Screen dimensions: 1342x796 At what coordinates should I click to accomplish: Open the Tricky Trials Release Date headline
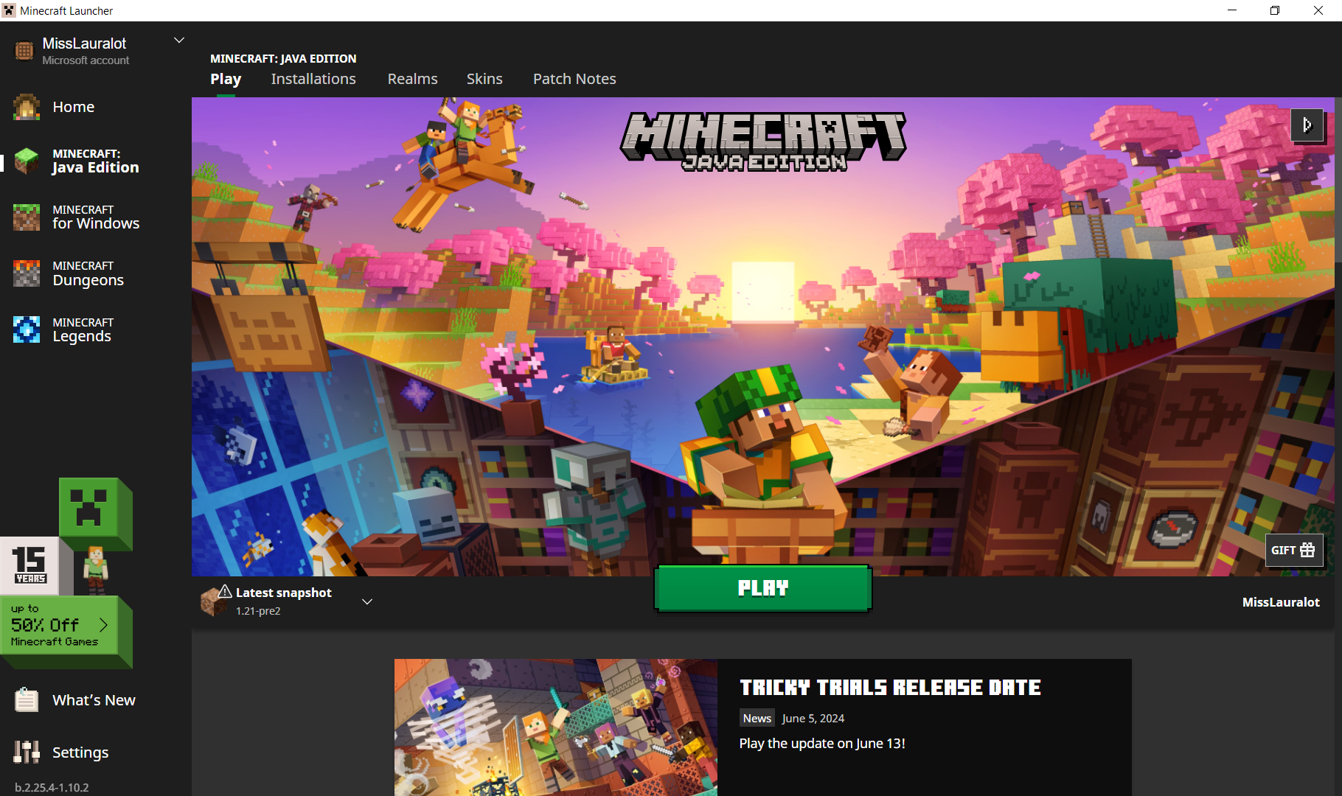(x=890, y=688)
